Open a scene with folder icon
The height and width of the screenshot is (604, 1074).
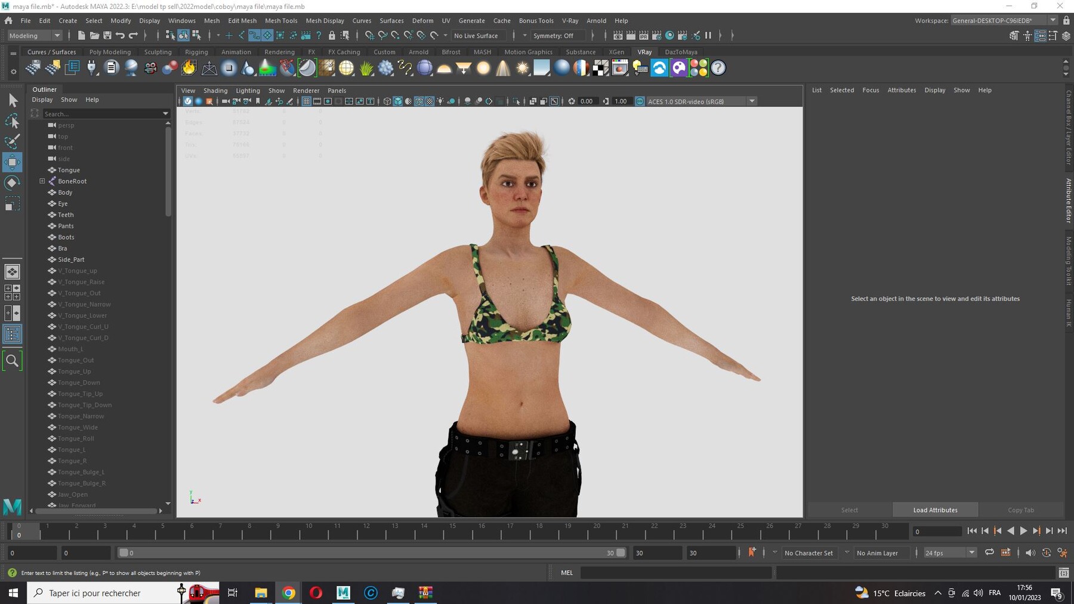coord(94,36)
